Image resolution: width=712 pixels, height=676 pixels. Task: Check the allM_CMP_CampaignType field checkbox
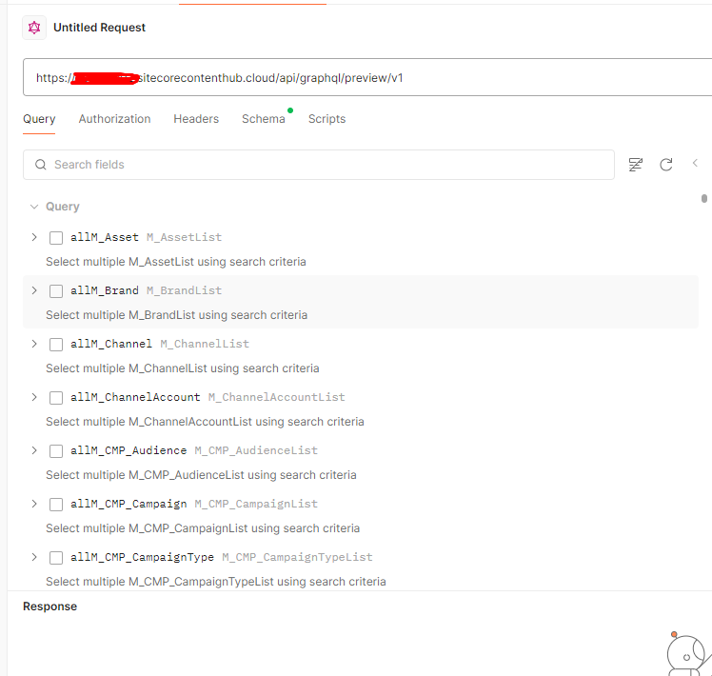56,557
